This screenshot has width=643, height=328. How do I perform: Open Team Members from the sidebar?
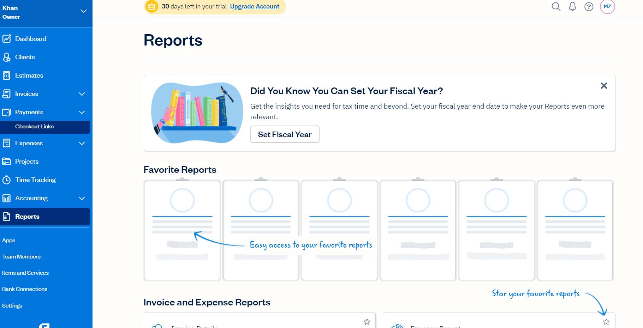tap(21, 256)
